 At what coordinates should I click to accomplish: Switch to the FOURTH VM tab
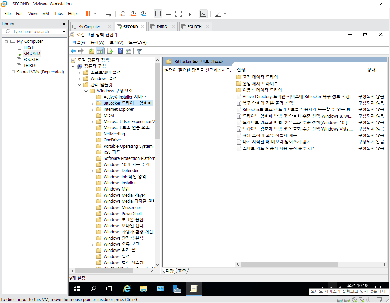tap(194, 27)
